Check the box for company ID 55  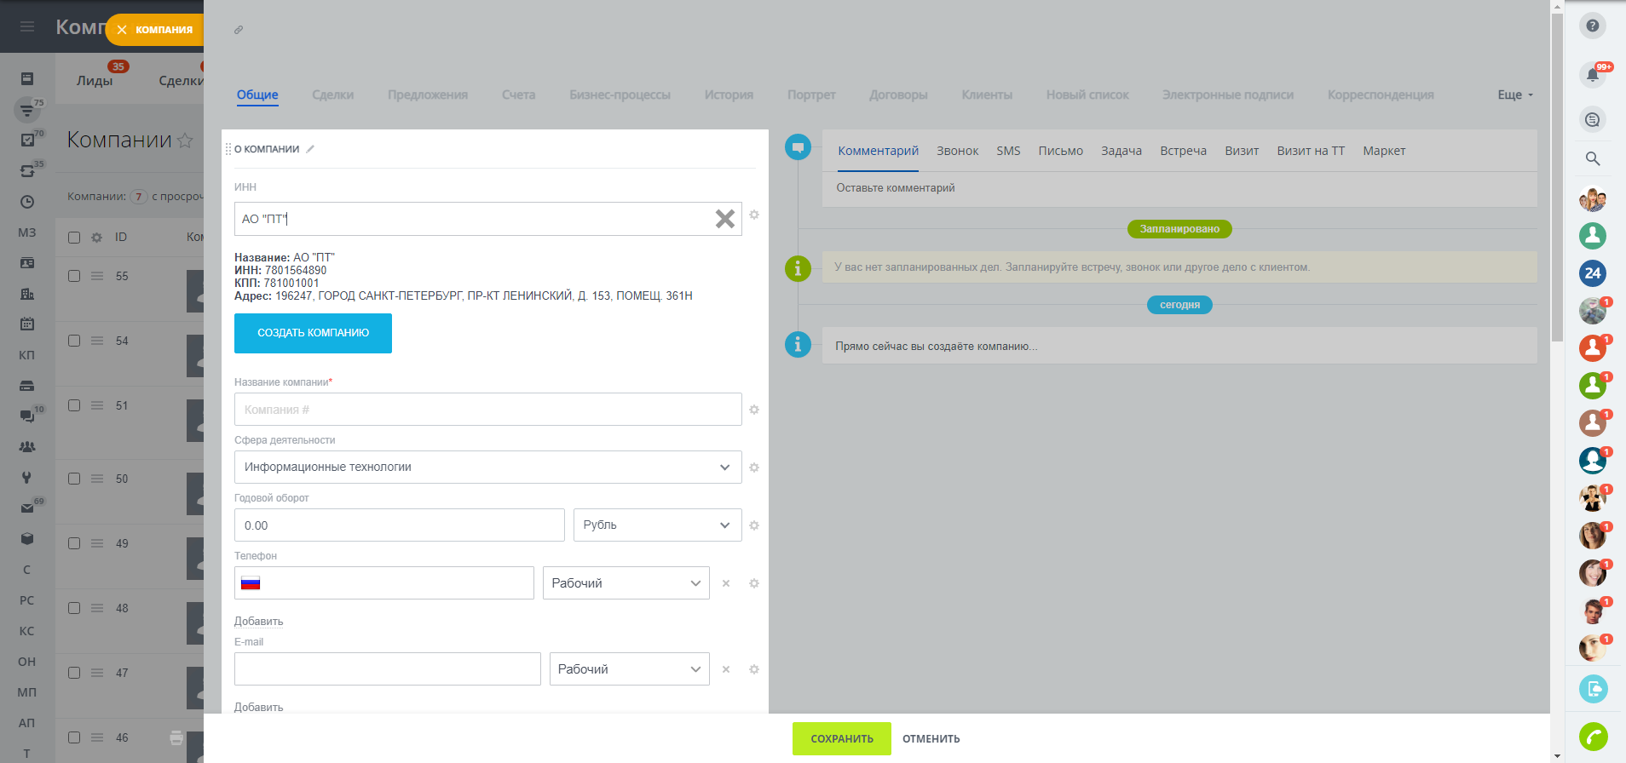74,276
